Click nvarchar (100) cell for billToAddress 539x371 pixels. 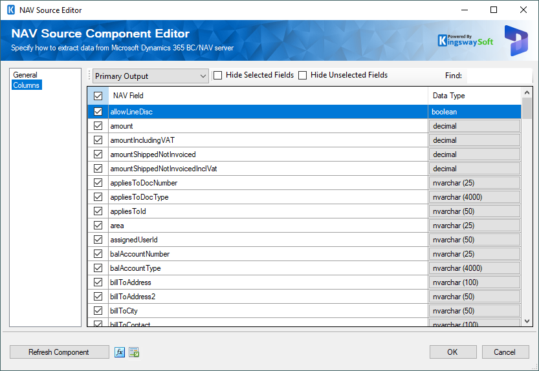474,282
